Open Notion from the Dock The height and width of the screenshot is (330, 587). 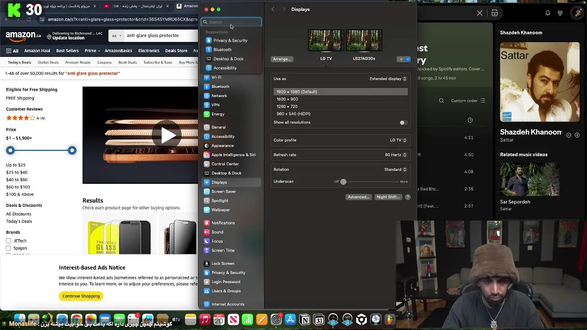[305, 319]
